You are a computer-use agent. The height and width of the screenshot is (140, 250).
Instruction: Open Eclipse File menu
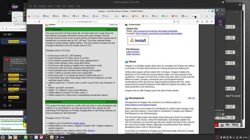pyautogui.click(x=30, y=6)
